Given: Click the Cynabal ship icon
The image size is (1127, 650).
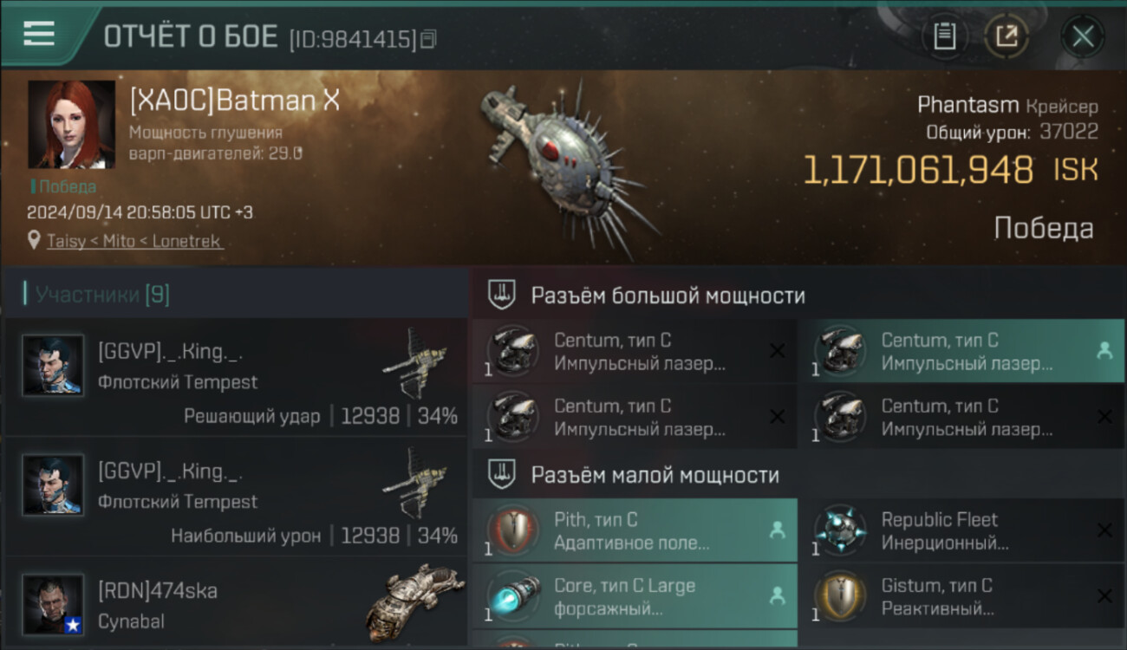Looking at the screenshot, I should coord(414,601).
